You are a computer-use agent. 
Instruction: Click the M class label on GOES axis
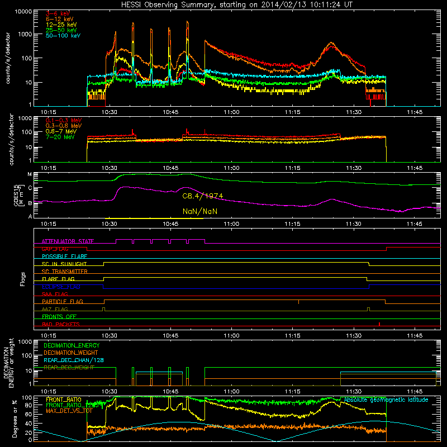(x=30, y=174)
